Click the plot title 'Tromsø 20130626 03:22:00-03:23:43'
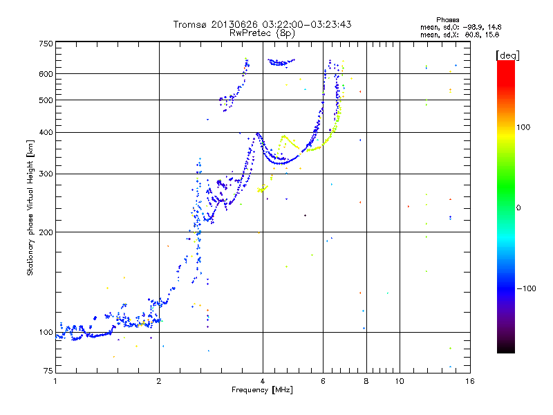 (x=263, y=24)
